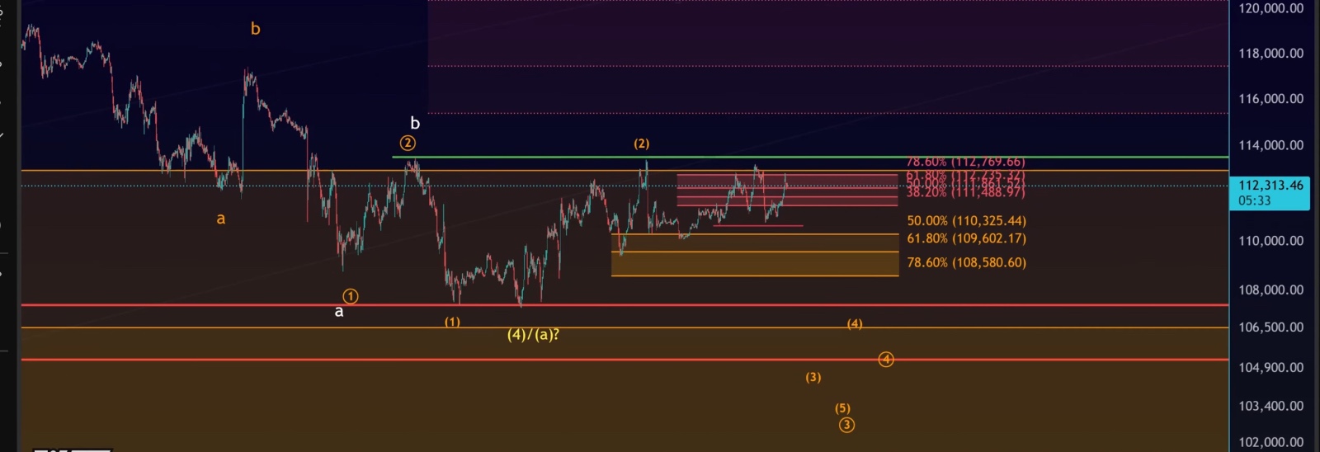Click the current price label 112,313.46
Image resolution: width=1320 pixels, height=452 pixels.
pos(1270,186)
